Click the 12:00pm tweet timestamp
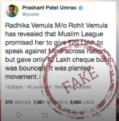The height and width of the screenshot is (121, 119). pyautogui.click(x=14, y=87)
